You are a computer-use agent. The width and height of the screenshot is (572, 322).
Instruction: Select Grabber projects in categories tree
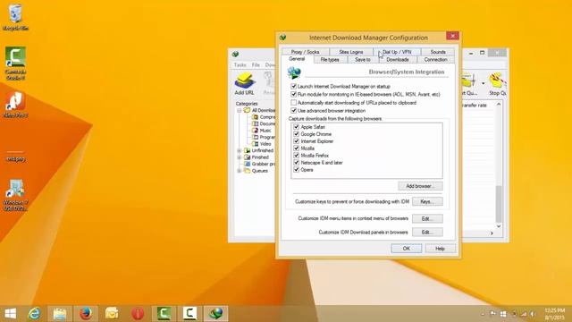pyautogui.click(x=259, y=164)
